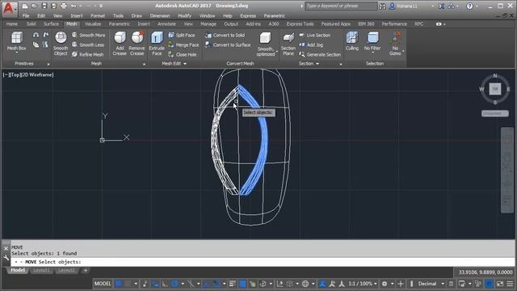
Task: Switch to Home ribbon tab
Action: [x=12, y=23]
